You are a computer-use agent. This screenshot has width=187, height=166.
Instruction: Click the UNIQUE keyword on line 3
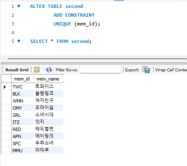[62, 24]
